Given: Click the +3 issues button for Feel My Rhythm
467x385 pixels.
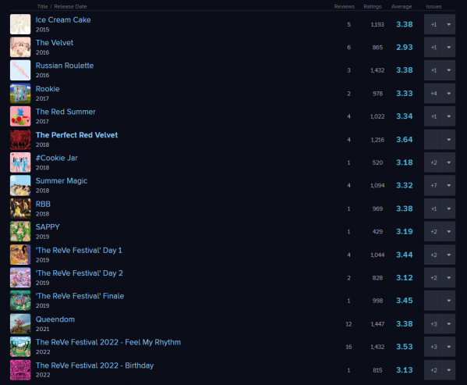Looking at the screenshot, I should [433, 347].
